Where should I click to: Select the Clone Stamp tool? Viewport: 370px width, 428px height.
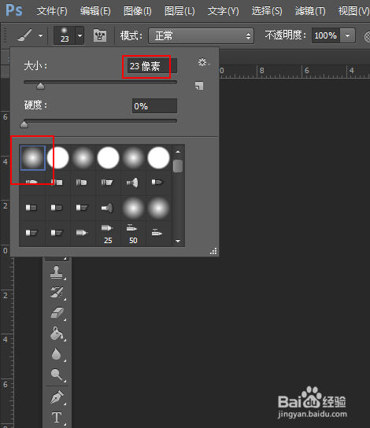pos(57,272)
